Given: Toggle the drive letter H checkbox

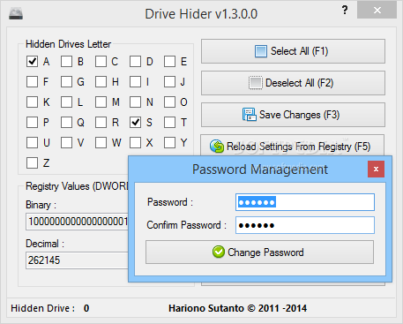Looking at the screenshot, I should coord(101,81).
